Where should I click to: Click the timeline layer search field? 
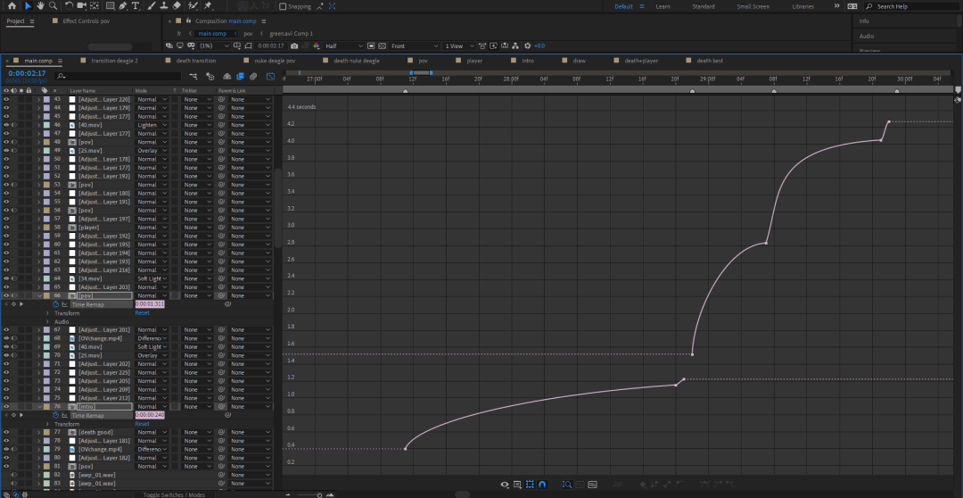pyautogui.click(x=118, y=77)
